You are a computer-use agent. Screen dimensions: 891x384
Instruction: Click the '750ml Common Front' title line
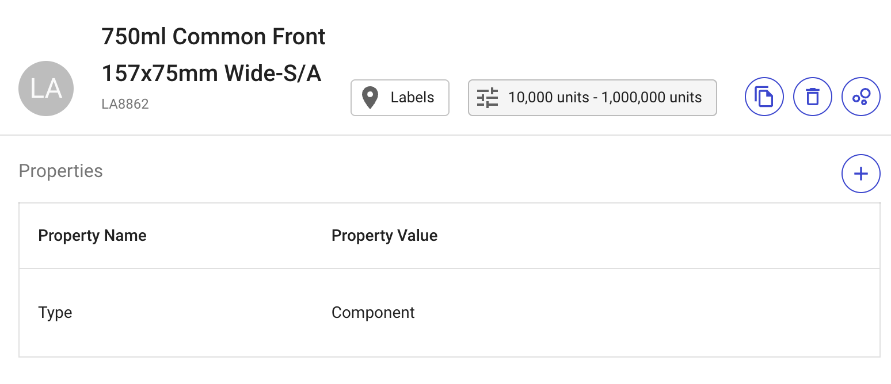tap(214, 37)
